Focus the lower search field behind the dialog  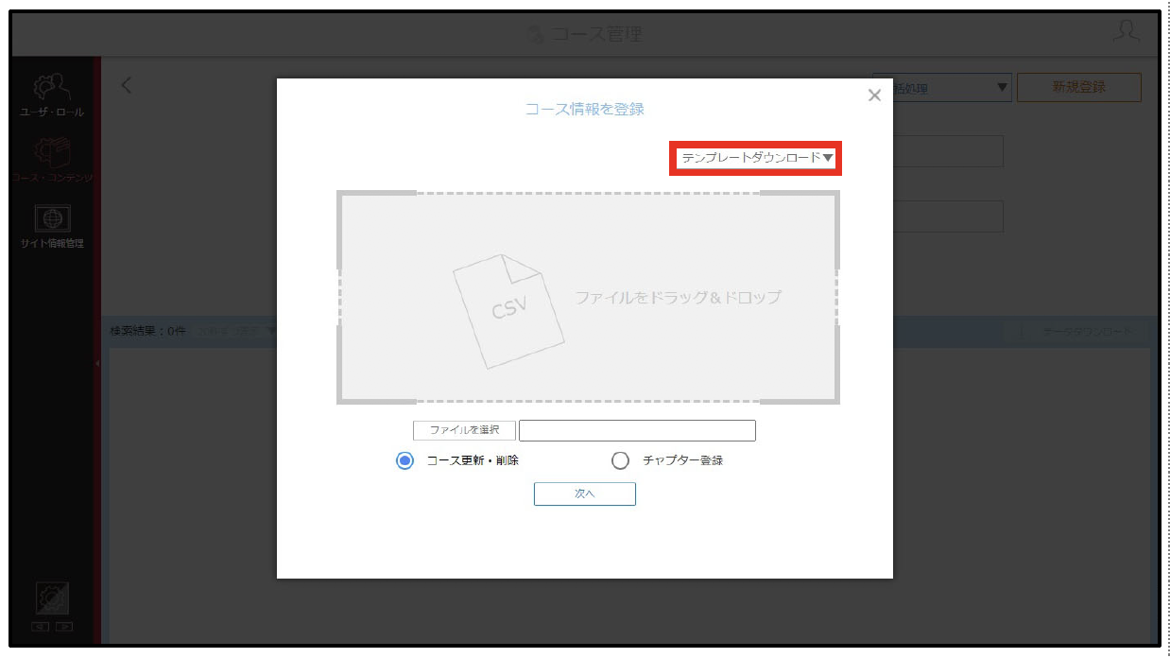948,216
